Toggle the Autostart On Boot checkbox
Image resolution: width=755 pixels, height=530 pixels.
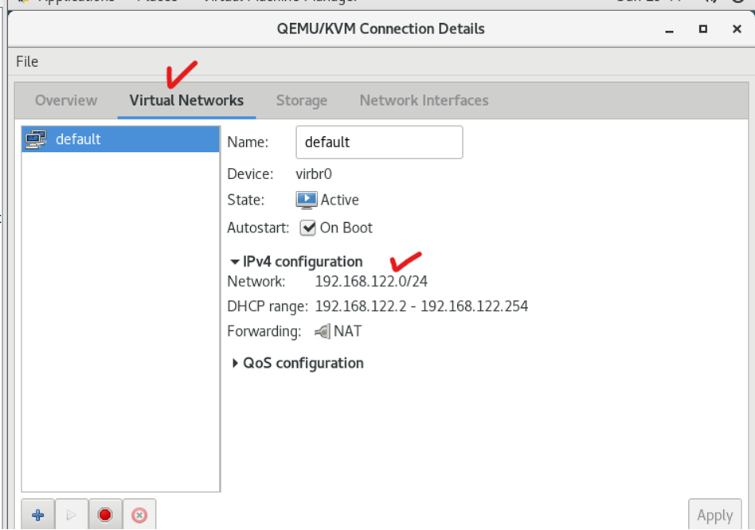pyautogui.click(x=307, y=228)
